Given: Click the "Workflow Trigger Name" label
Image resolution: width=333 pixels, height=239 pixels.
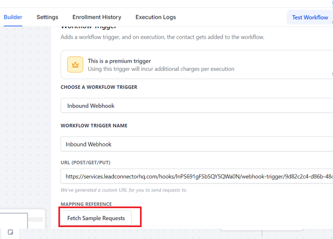Looking at the screenshot, I should 94,126.
